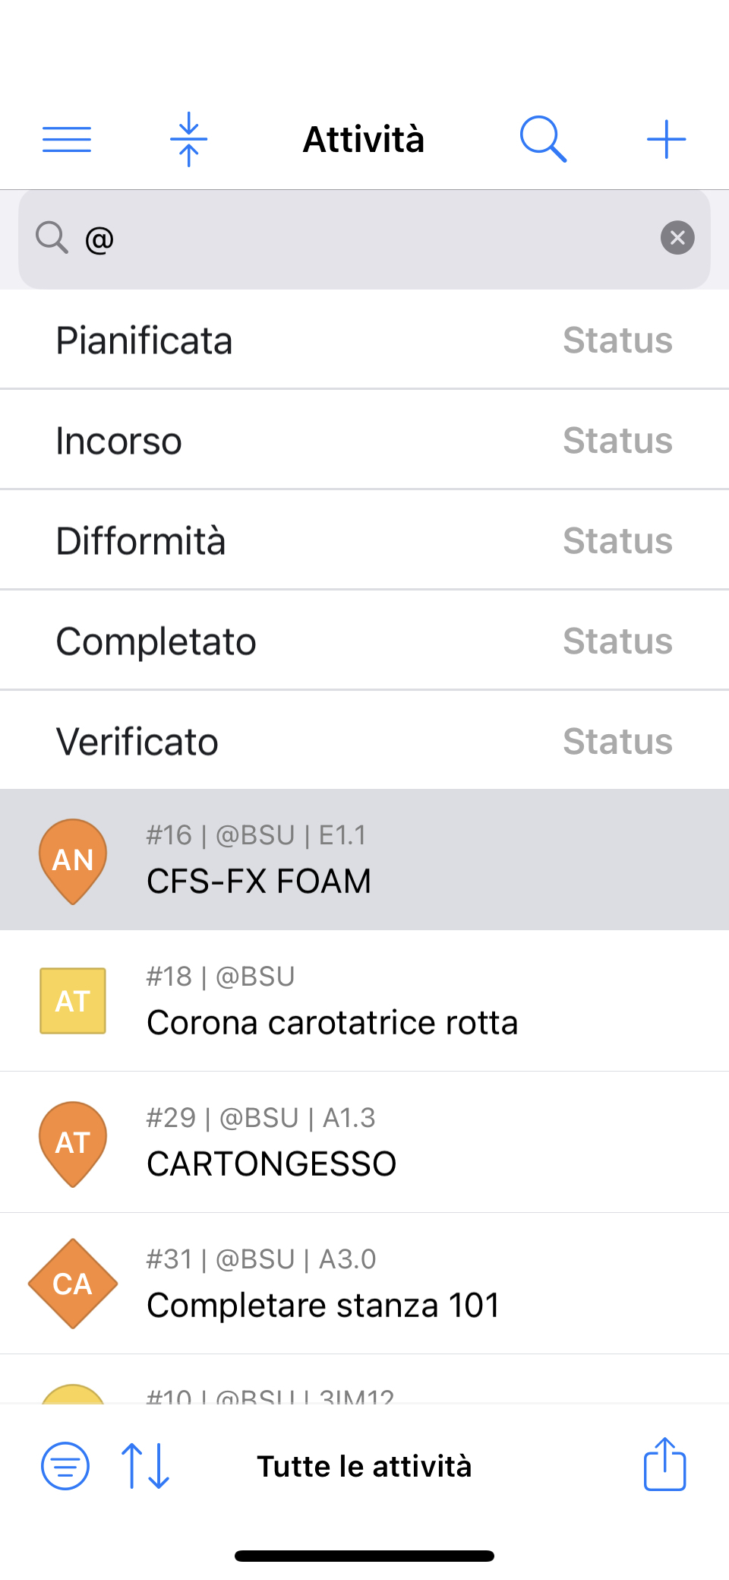Open search with the magnifier in the header
This screenshot has height=1580, width=729.
tap(544, 140)
